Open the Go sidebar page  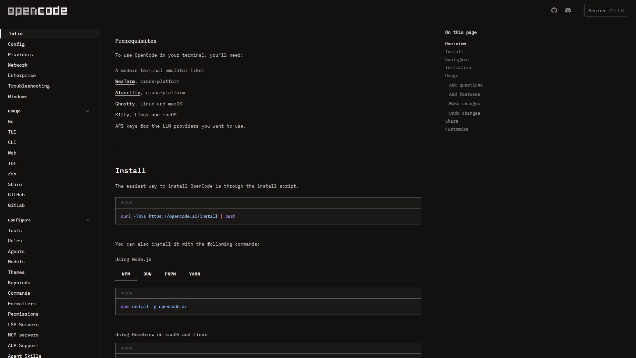click(11, 121)
